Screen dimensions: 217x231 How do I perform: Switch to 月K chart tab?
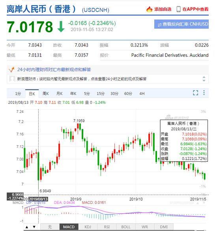pos(60,94)
